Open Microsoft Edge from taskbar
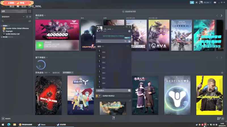 (9, 124)
